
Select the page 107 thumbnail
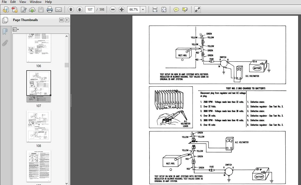[39, 86]
